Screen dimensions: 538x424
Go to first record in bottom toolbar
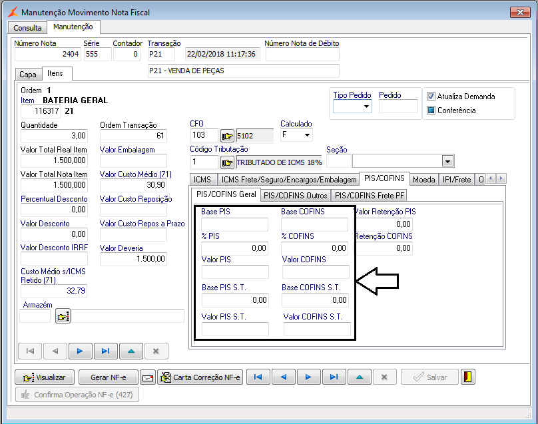258,377
